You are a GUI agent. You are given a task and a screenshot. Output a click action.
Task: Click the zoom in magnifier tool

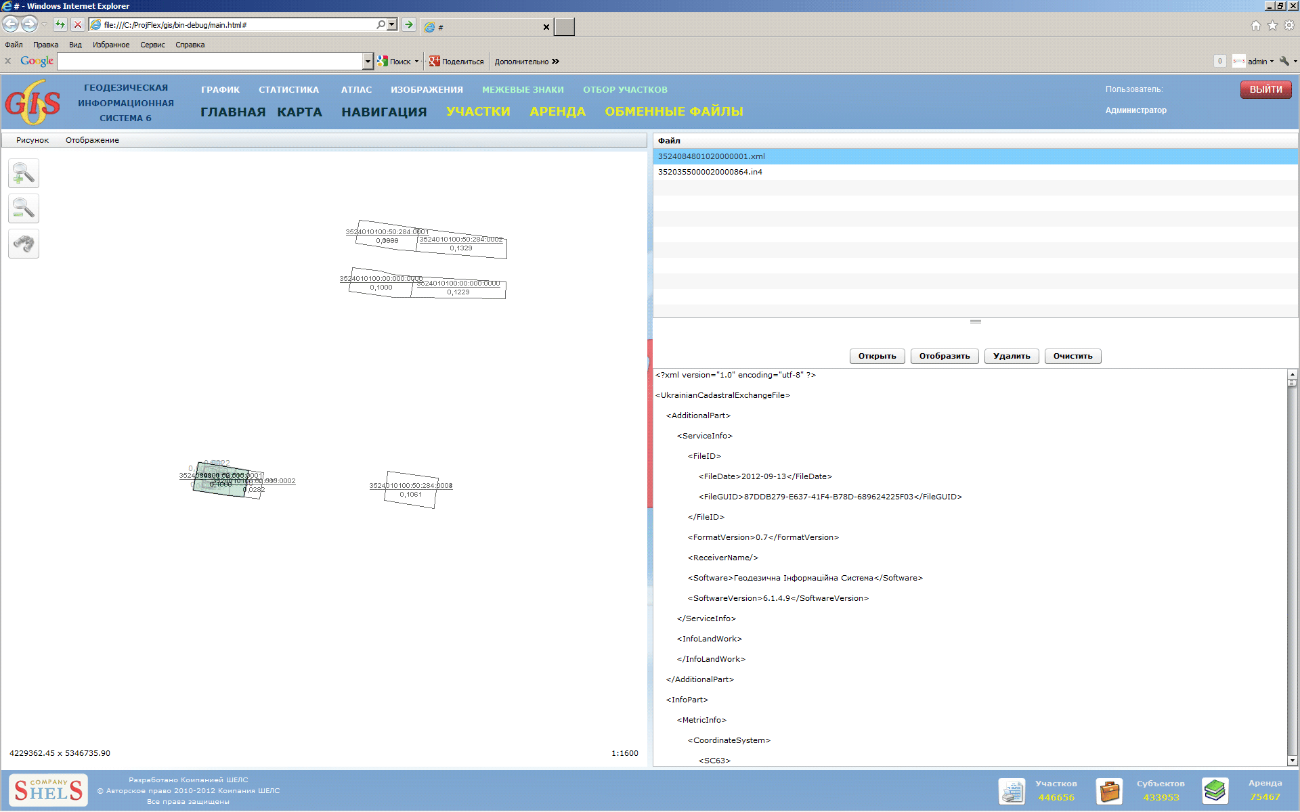pyautogui.click(x=24, y=174)
